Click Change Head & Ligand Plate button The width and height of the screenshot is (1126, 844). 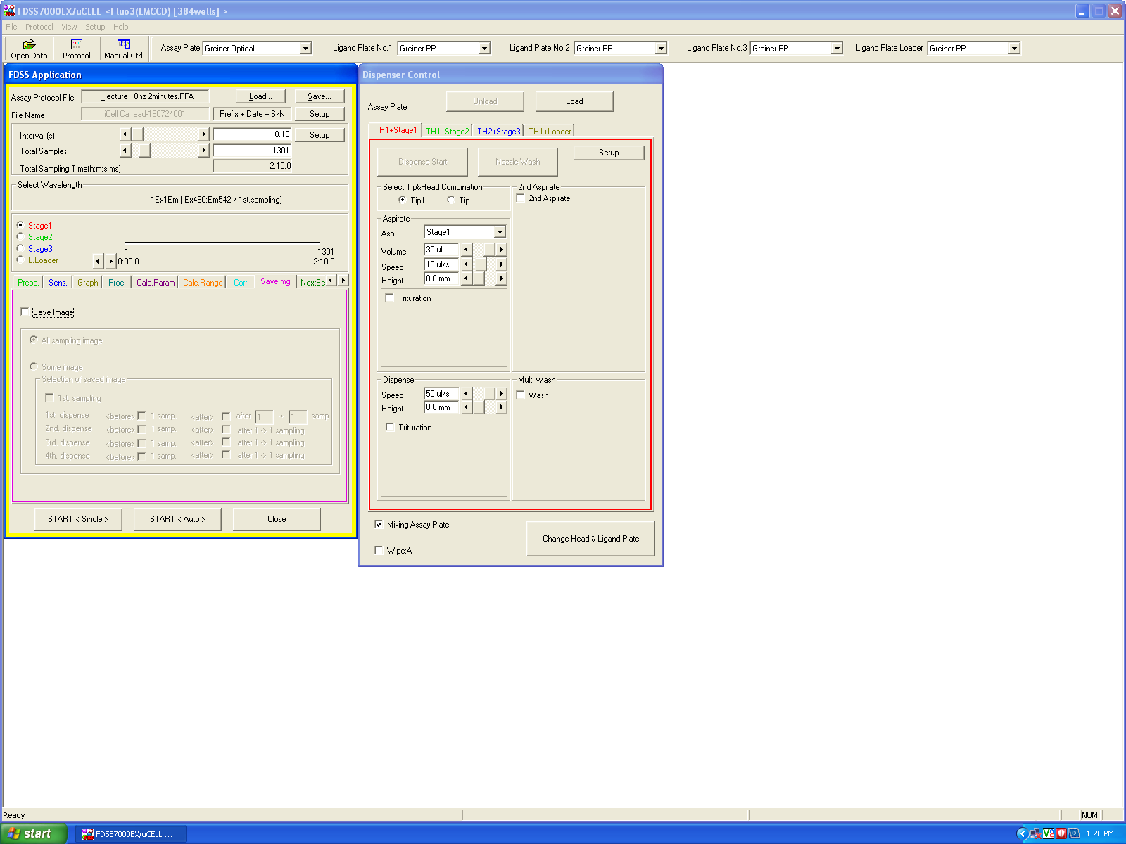pyautogui.click(x=590, y=539)
